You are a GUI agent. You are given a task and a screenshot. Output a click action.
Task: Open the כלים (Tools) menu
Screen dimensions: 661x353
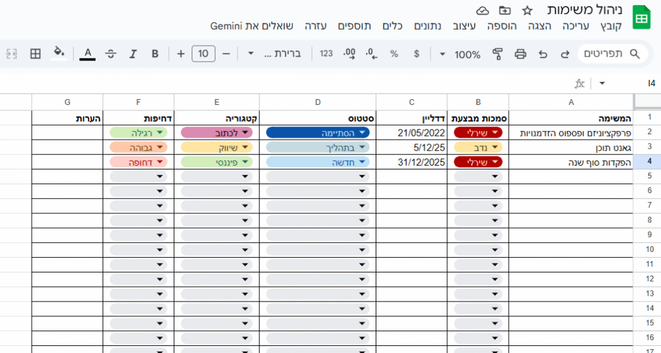(392, 26)
